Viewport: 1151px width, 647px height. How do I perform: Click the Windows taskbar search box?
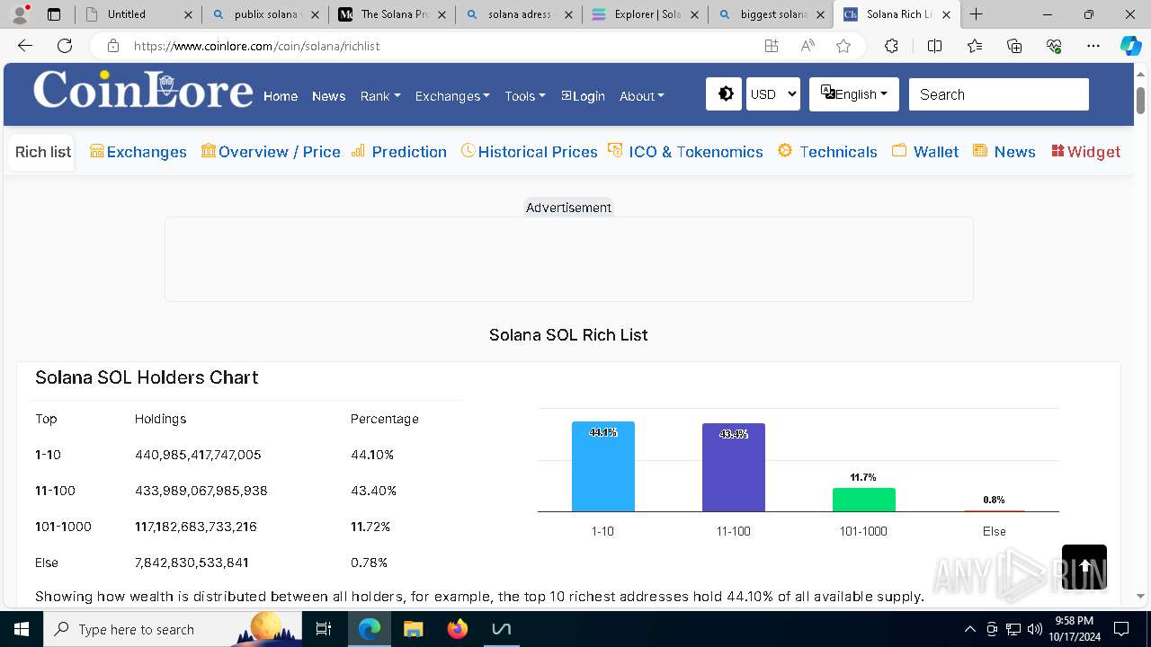click(173, 629)
